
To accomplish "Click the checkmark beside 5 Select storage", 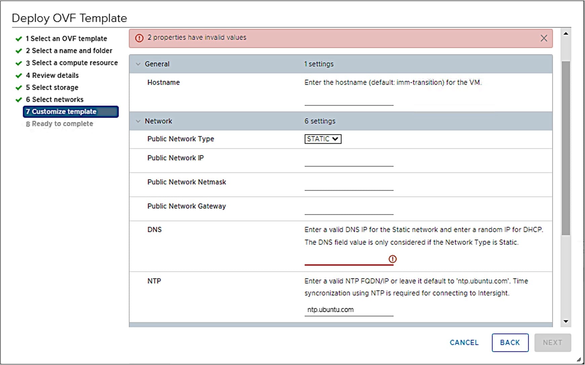I will [x=18, y=87].
